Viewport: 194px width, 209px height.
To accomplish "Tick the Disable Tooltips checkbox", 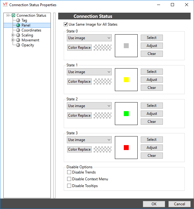I will pos(69,186).
